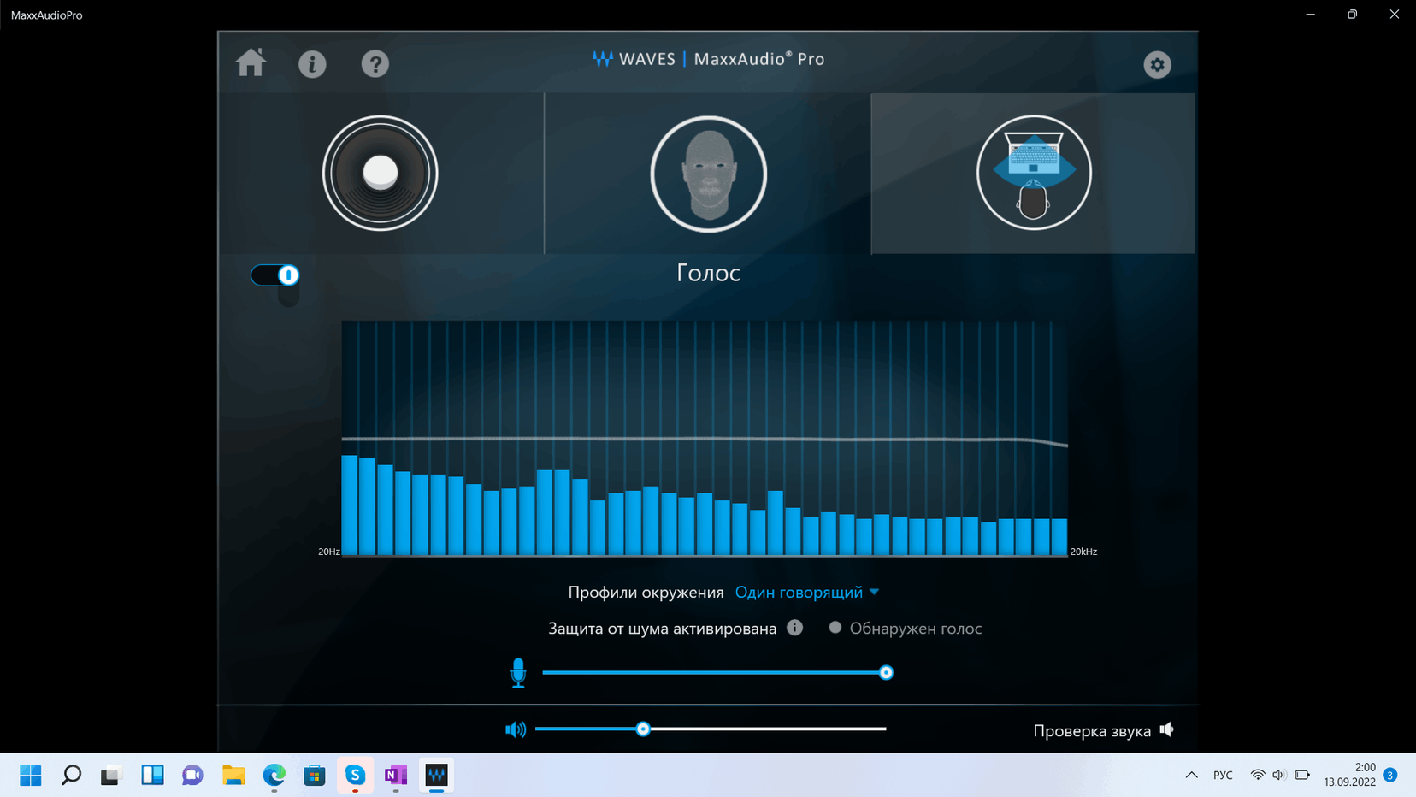Click the sound test speaker icon
1416x797 pixels.
point(1167,729)
